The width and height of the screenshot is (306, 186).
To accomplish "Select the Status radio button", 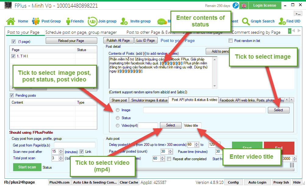I will pos(118,118).
